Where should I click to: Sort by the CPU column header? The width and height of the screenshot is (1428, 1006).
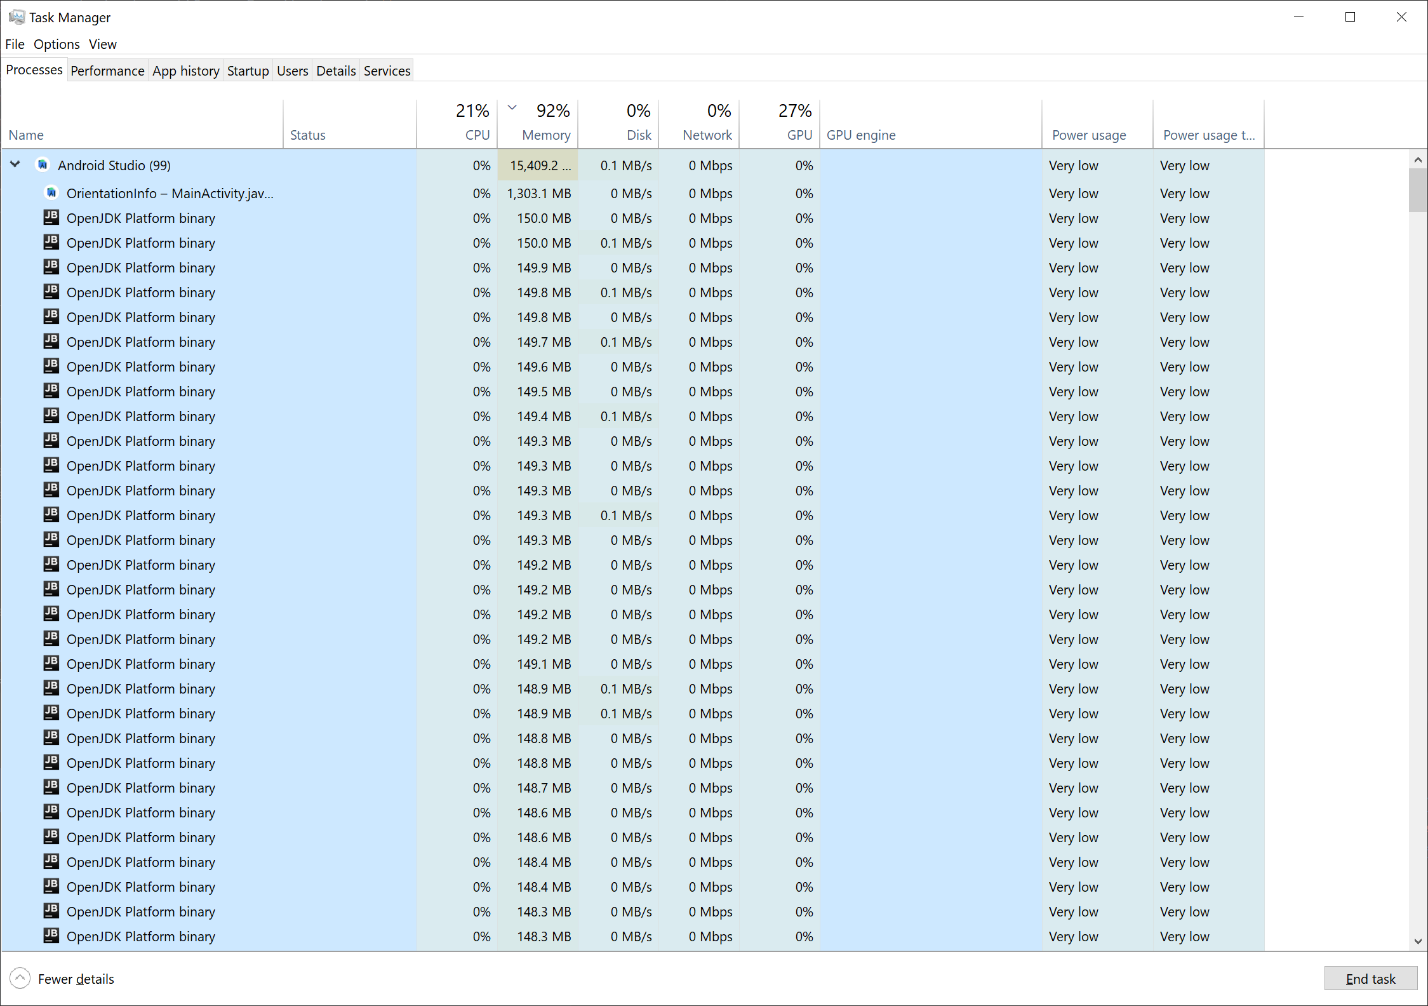pos(457,124)
